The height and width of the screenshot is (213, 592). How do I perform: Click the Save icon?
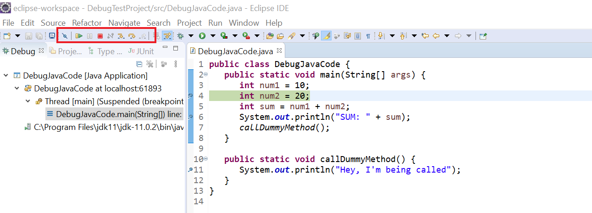pos(28,35)
